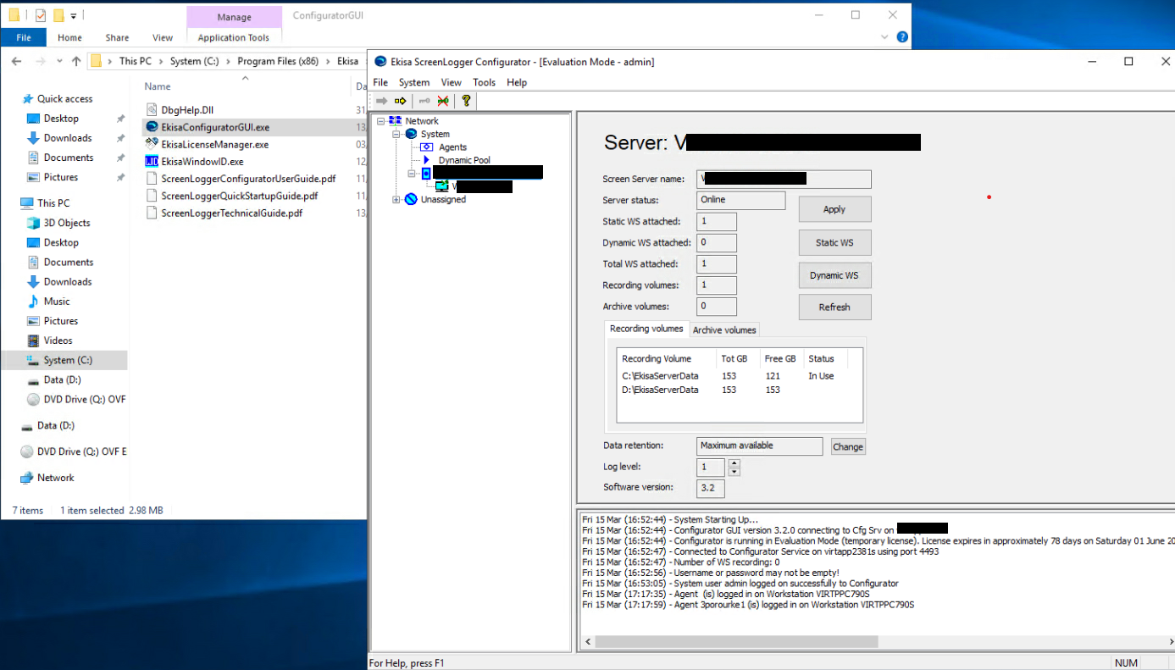Select the System node in the tree
Viewport: 1175px width, 670px height.
[435, 134]
